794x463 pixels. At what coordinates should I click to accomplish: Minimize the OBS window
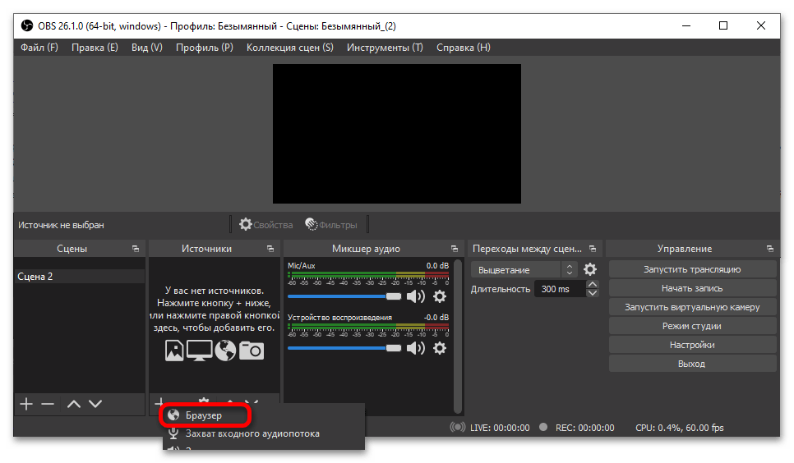(686, 25)
